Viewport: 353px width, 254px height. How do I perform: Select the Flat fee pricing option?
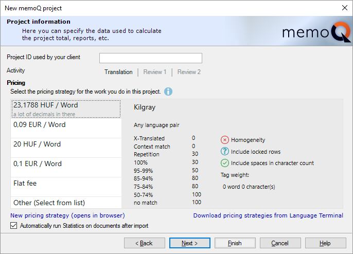(66, 187)
